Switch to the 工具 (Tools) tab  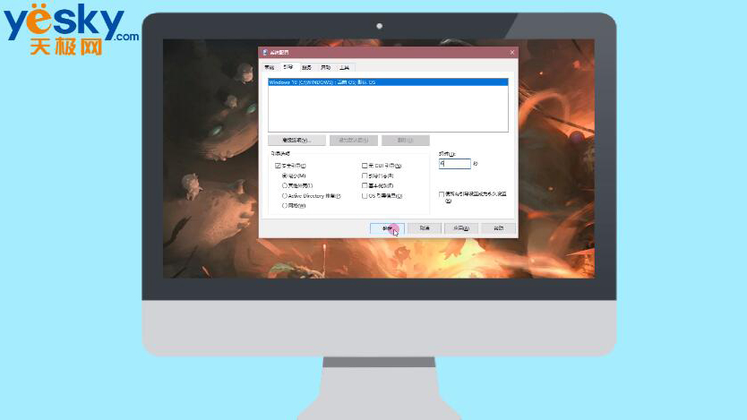(345, 68)
